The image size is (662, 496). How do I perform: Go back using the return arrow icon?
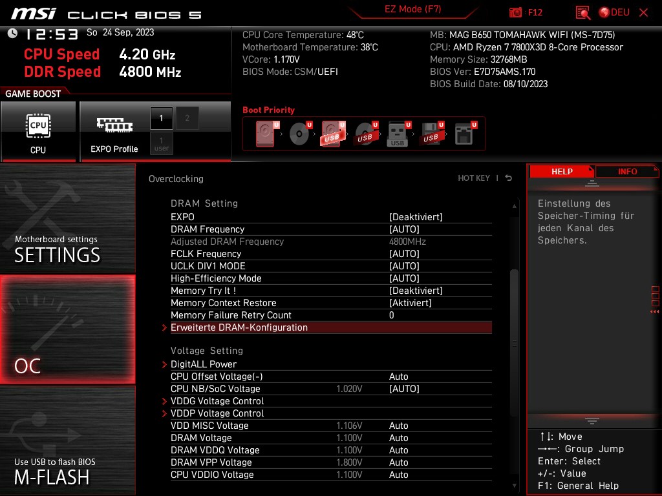coord(509,178)
